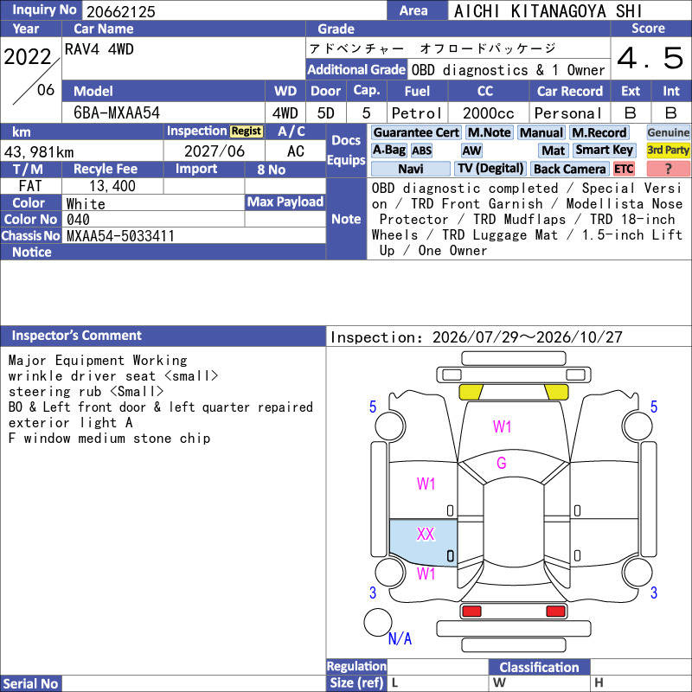
Task: Click the score value 4.5
Action: tap(650, 58)
